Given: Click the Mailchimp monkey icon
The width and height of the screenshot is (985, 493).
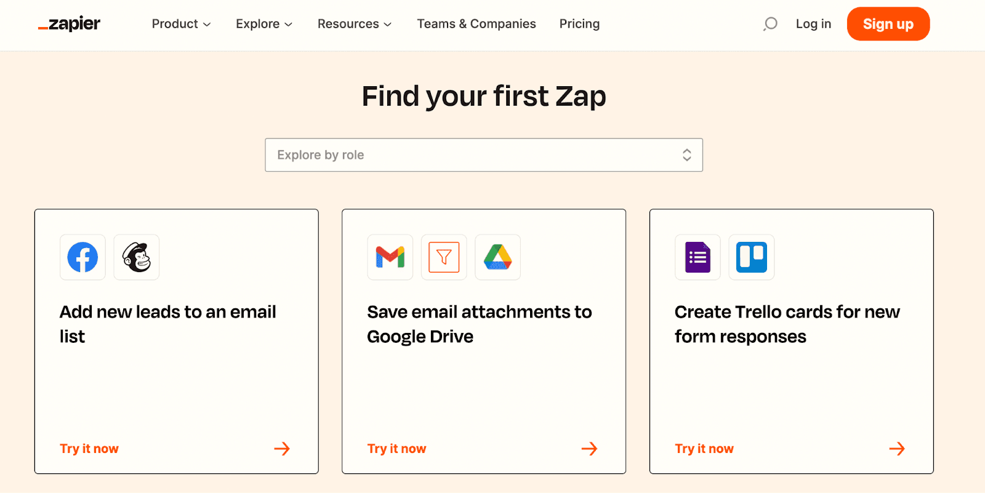Looking at the screenshot, I should 136,257.
